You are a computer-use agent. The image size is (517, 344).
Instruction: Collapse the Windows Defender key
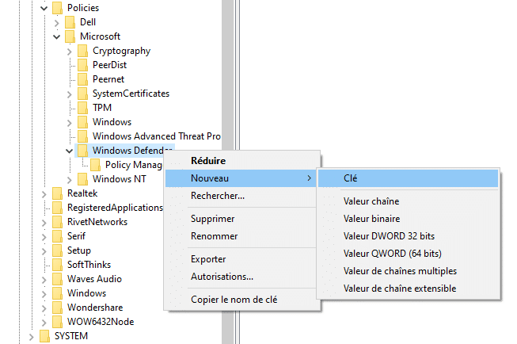69,151
